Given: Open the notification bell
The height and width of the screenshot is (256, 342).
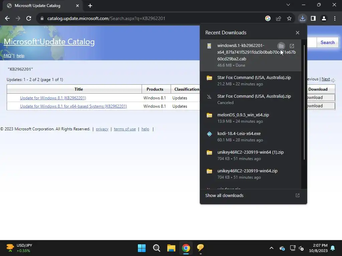Looking at the screenshot, I should click(333, 248).
